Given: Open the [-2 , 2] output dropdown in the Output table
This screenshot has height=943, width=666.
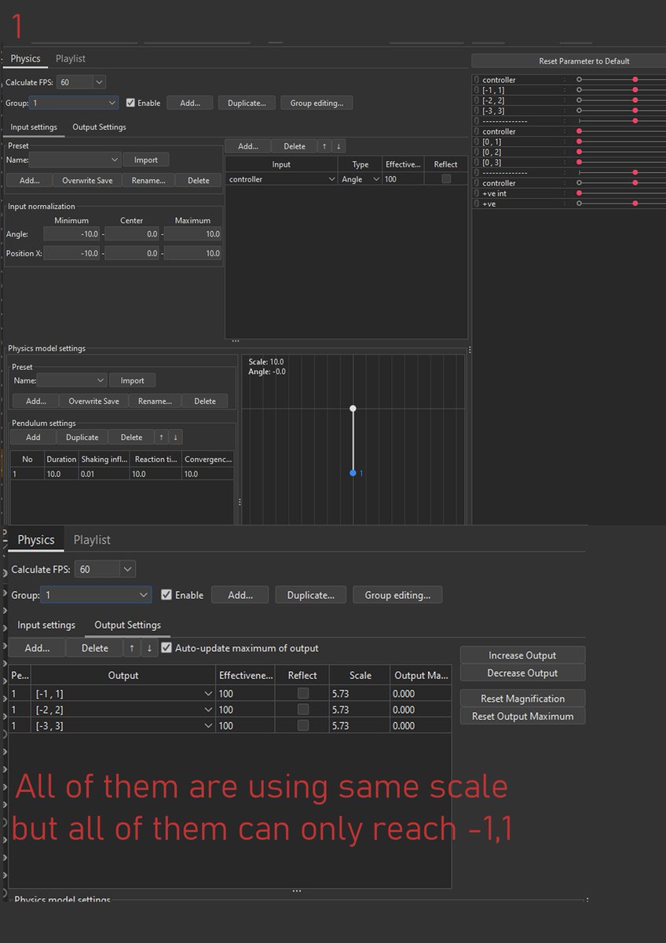Looking at the screenshot, I should [208, 710].
